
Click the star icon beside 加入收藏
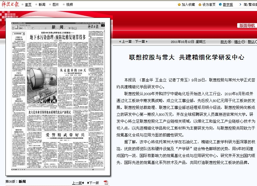(179, 5)
